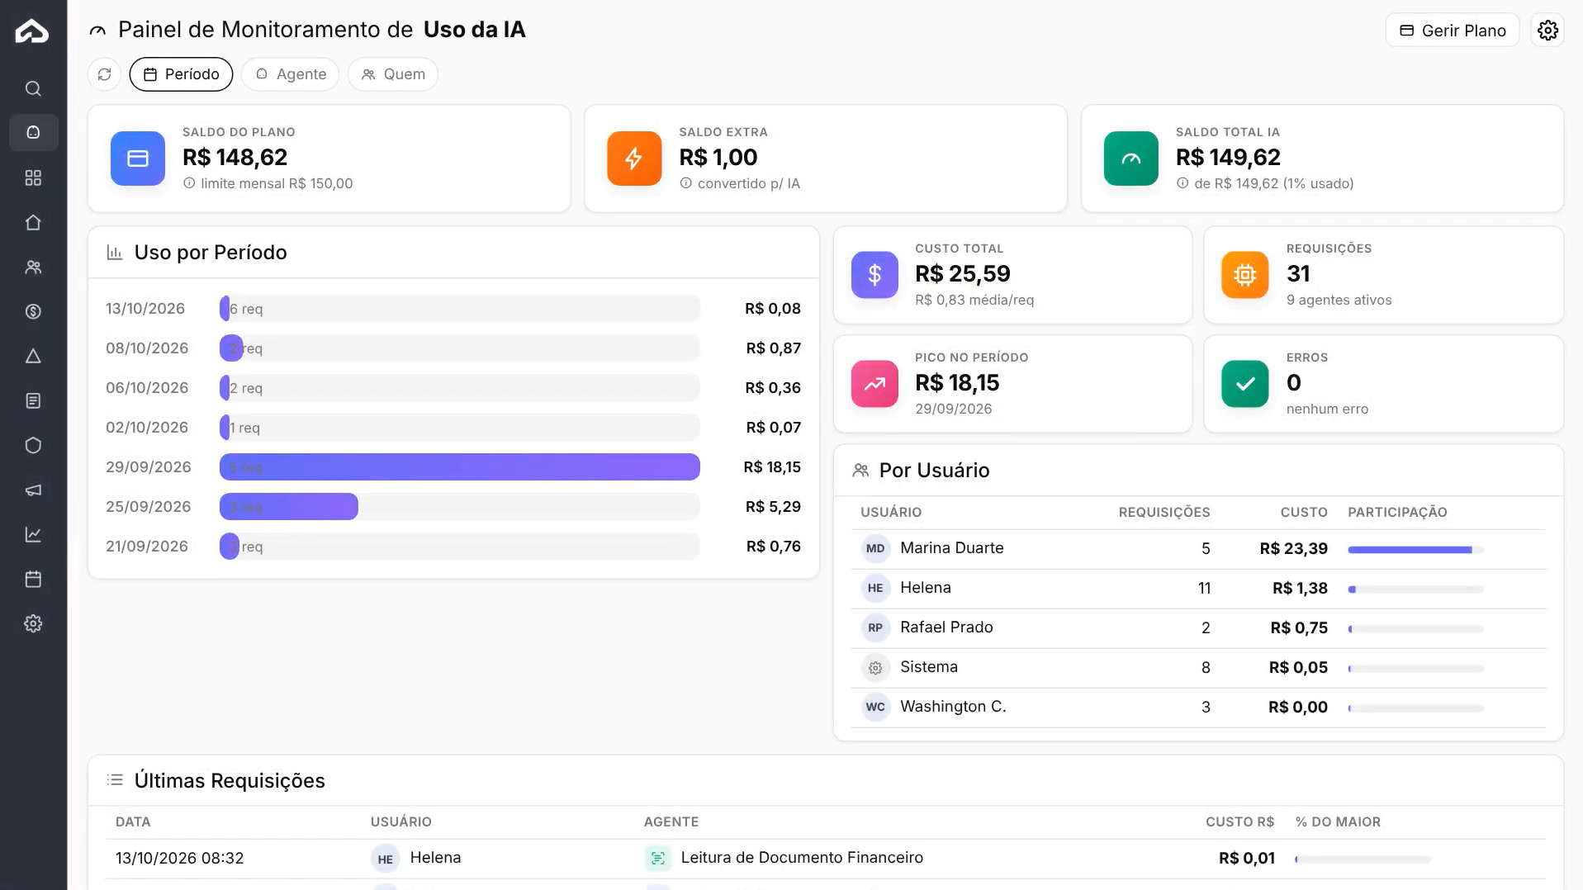The image size is (1583, 890).
Task: Click the gauge icon beside the page title
Action: tap(97, 31)
